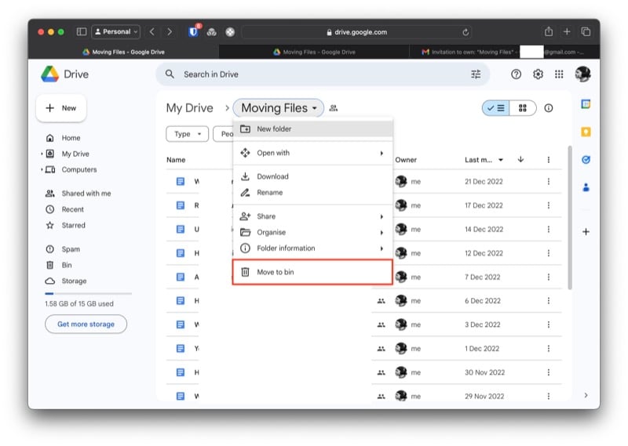The height and width of the screenshot is (446, 628).
Task: Open the Type filter dropdown
Action: (187, 134)
